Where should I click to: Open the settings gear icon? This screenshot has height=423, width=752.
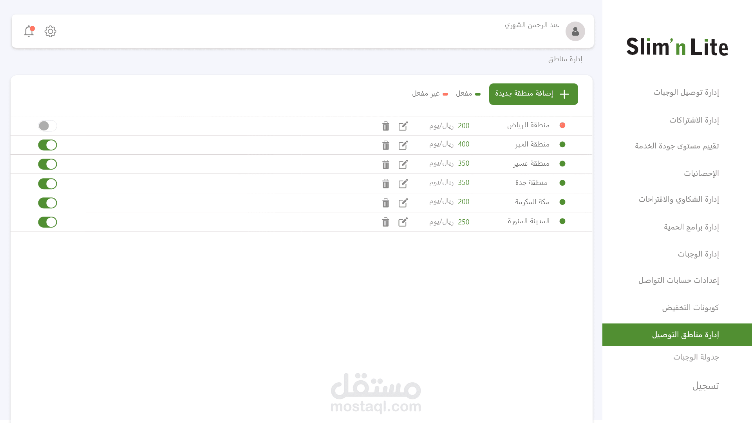coord(50,31)
